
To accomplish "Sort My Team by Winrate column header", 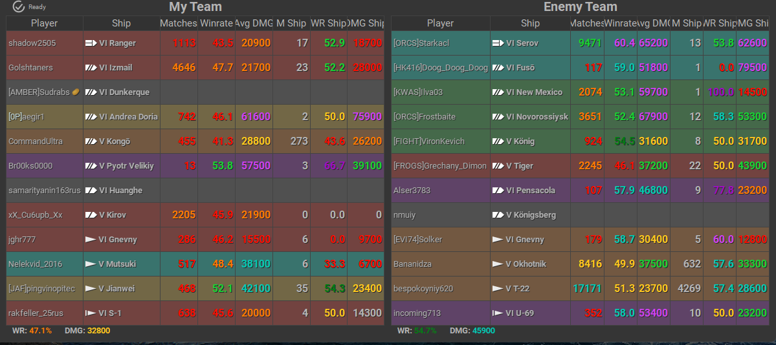I will point(216,23).
